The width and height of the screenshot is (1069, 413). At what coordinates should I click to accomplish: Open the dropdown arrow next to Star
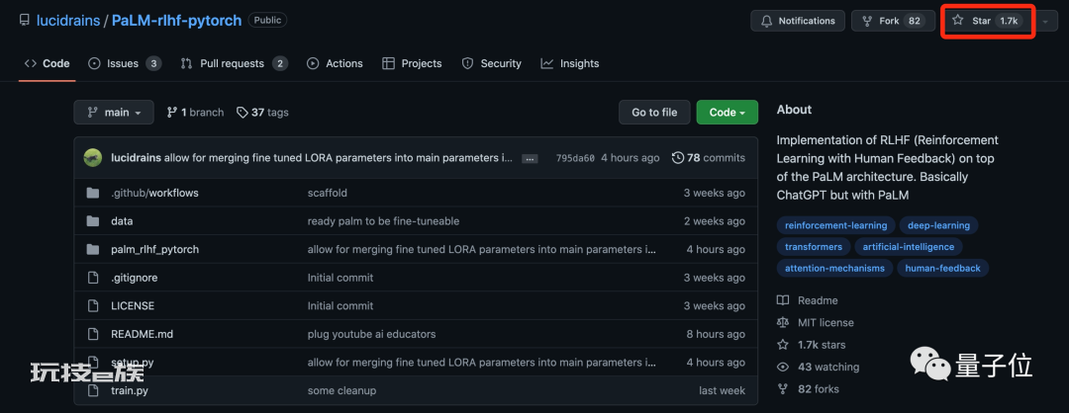[1045, 21]
